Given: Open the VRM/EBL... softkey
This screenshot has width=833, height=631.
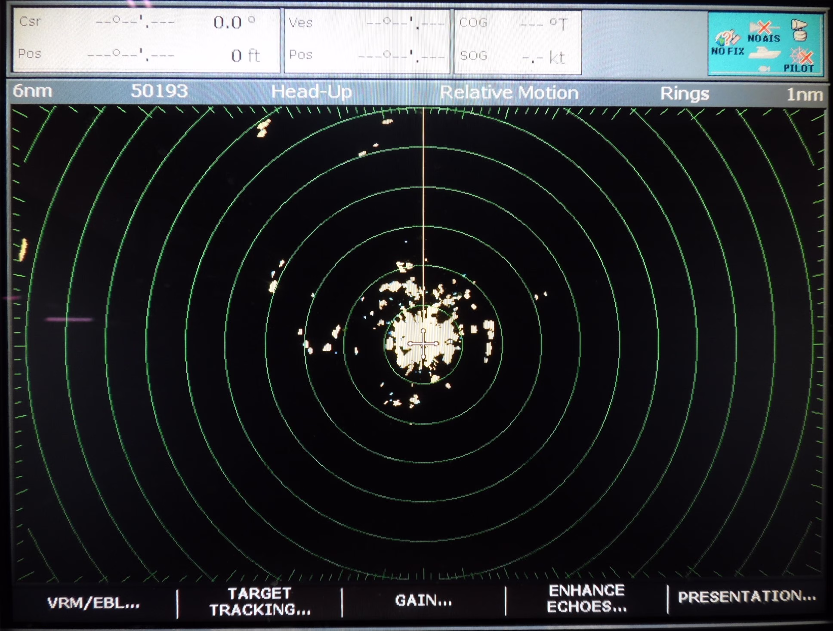Looking at the screenshot, I should point(93,603).
